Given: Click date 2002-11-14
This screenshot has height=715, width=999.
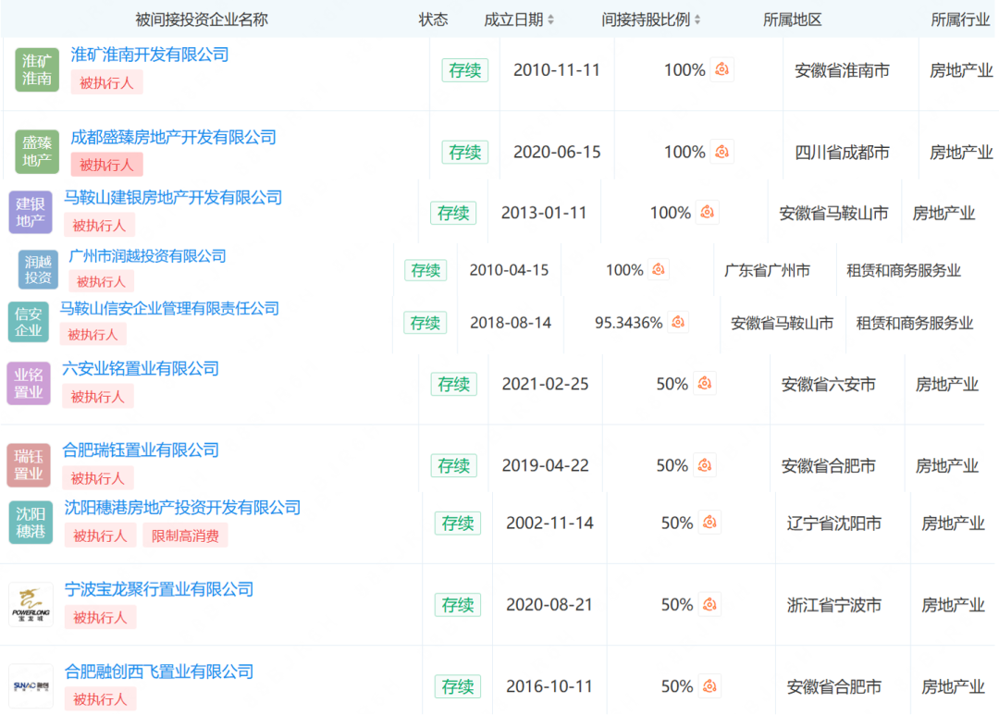Looking at the screenshot, I should point(549,524).
